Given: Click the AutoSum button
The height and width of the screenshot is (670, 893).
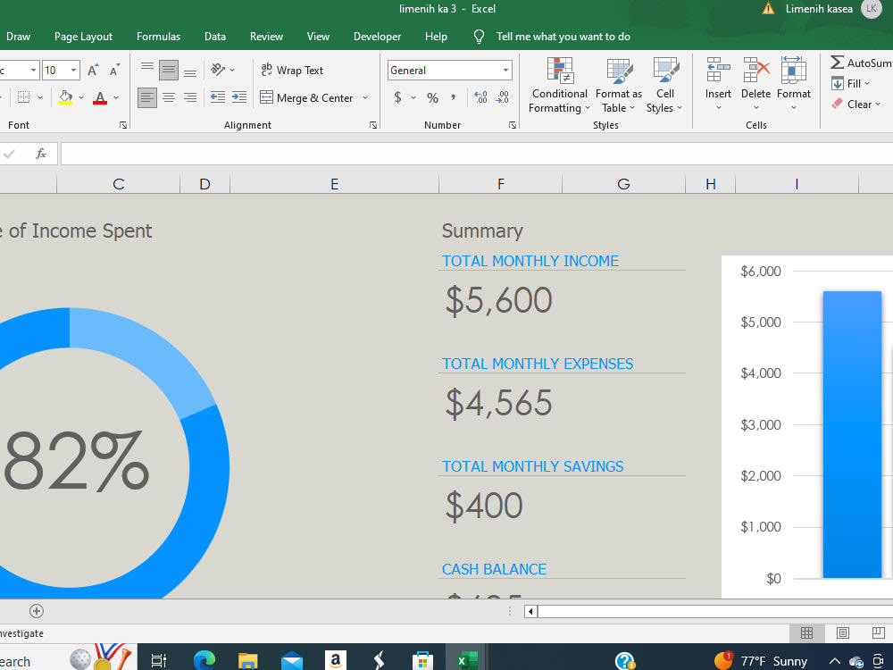Looking at the screenshot, I should pos(860,63).
